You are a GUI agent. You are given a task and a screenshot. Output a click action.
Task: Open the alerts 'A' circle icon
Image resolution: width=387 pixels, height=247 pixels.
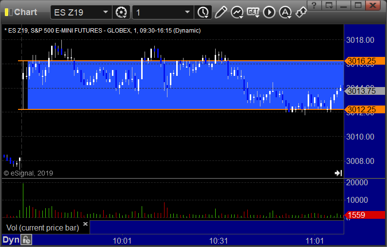click(285, 12)
